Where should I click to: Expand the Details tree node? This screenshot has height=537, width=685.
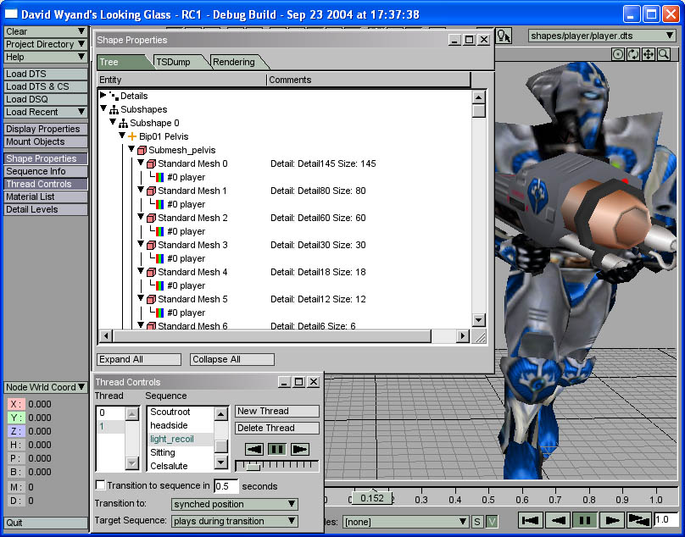point(104,96)
